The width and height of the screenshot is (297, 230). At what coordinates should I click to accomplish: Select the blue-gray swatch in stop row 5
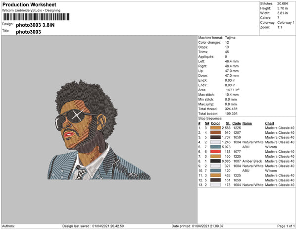215,147
